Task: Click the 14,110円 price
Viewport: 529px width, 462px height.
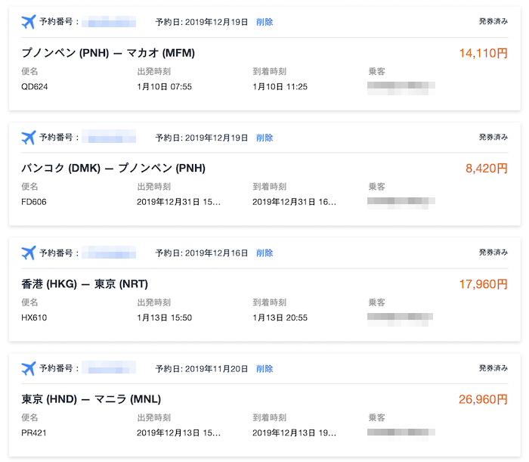Action: [x=483, y=53]
